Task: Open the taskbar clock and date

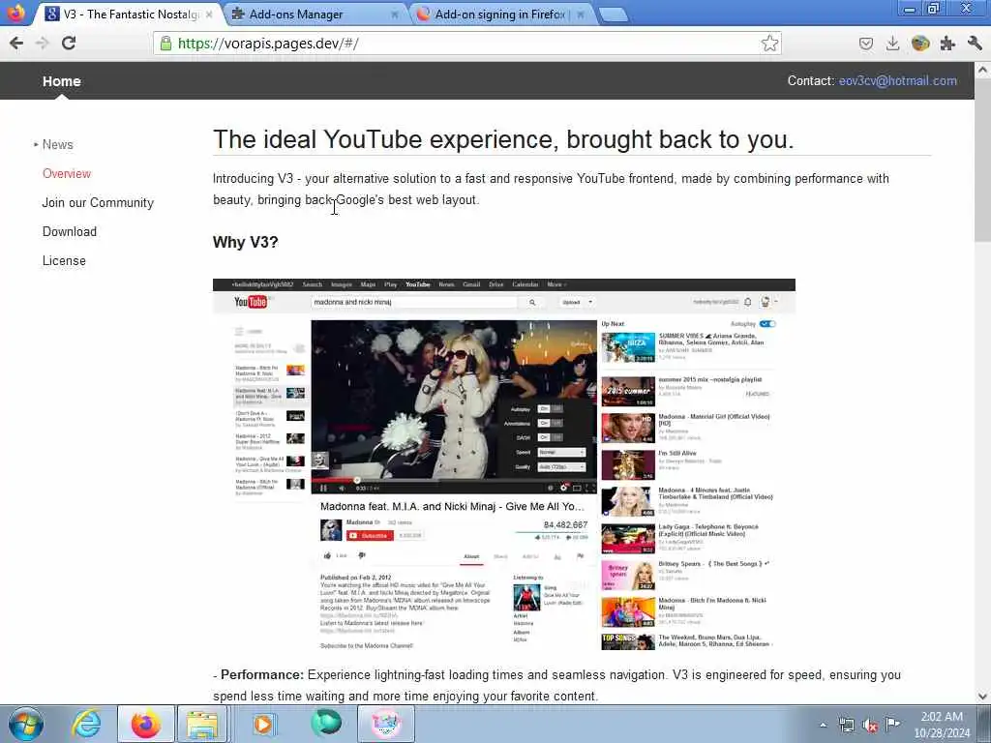Action: coord(942,725)
